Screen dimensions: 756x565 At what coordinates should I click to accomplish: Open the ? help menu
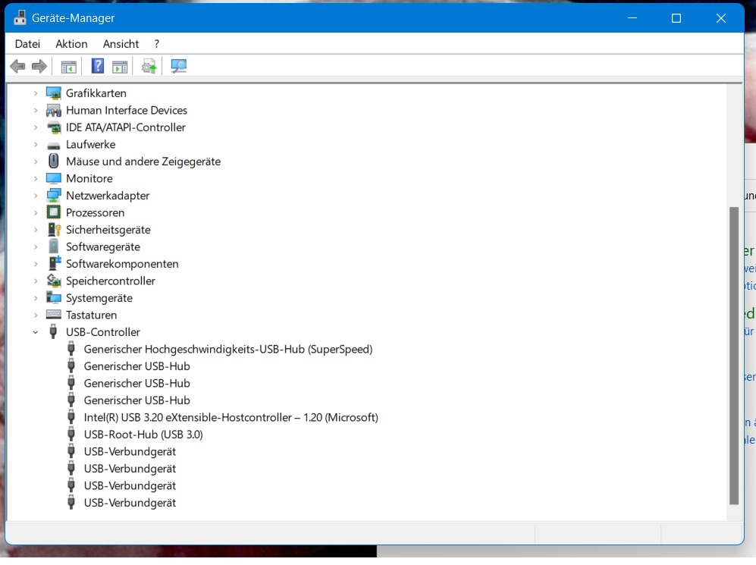click(156, 44)
